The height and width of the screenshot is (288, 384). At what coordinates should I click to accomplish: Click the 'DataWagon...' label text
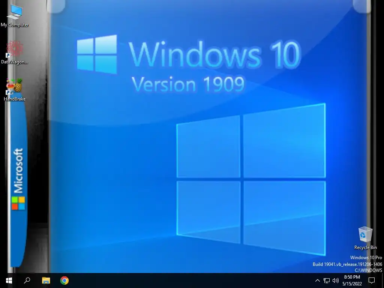[15, 62]
